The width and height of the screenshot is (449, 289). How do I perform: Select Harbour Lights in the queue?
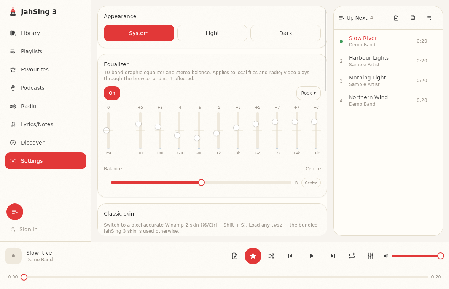click(388, 61)
